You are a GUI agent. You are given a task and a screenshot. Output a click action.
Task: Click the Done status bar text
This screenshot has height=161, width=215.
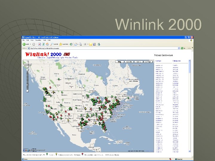pos(25,159)
